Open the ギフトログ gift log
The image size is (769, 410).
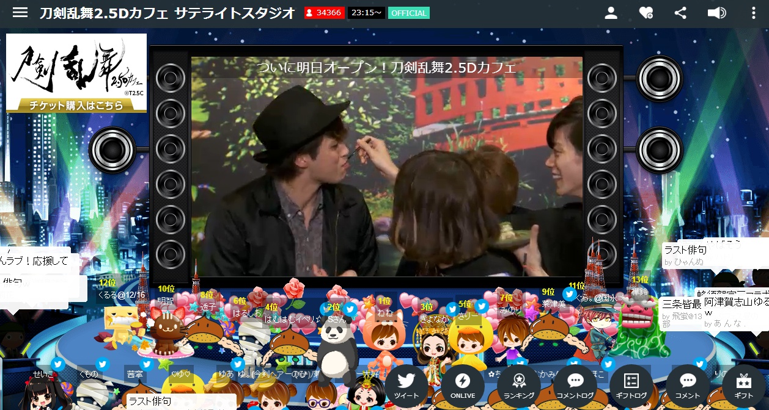(631, 386)
